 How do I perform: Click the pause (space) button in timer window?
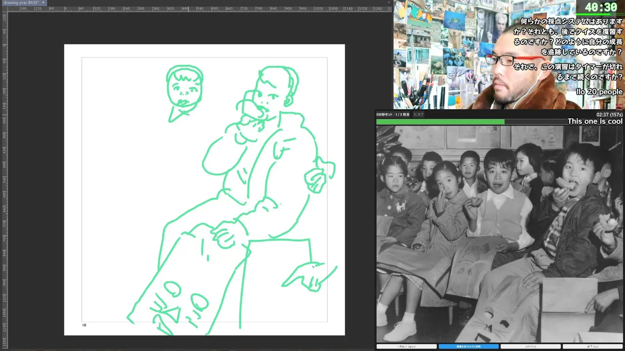point(406,347)
